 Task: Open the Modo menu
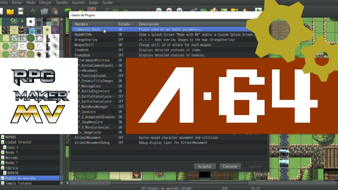tap(31, 3)
